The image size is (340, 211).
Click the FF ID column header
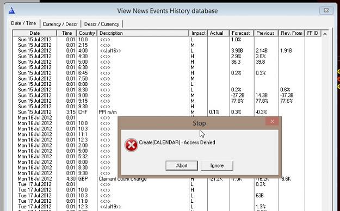(313, 33)
